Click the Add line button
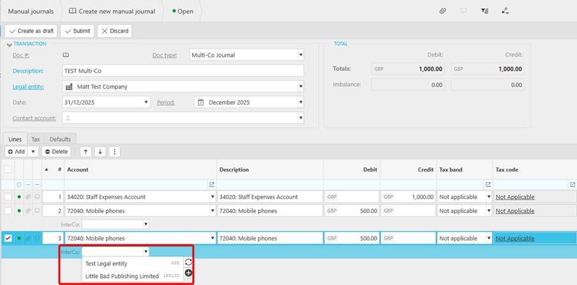 point(17,152)
